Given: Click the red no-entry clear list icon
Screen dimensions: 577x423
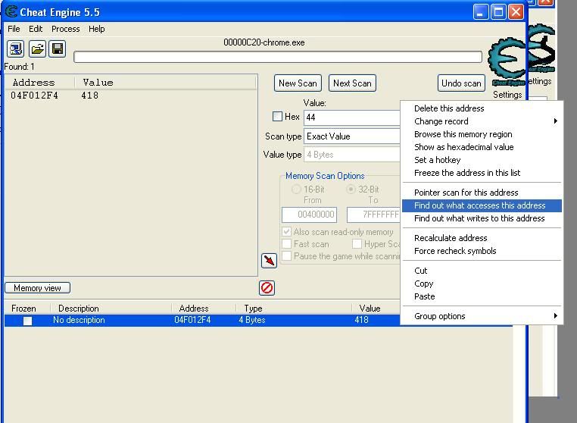Looking at the screenshot, I should point(267,288).
